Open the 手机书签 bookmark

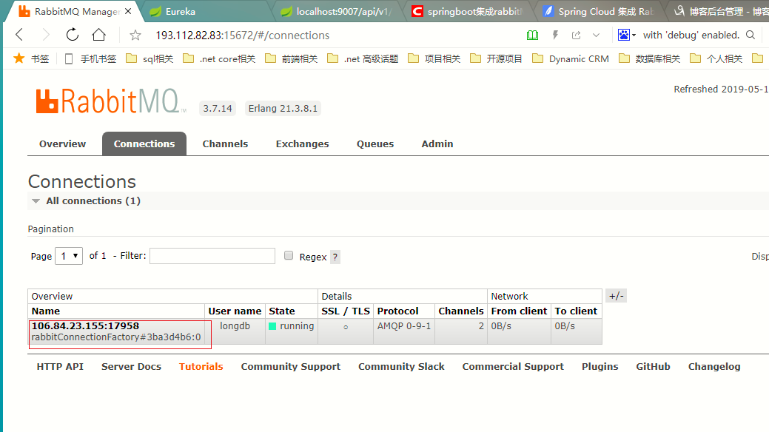click(91, 59)
